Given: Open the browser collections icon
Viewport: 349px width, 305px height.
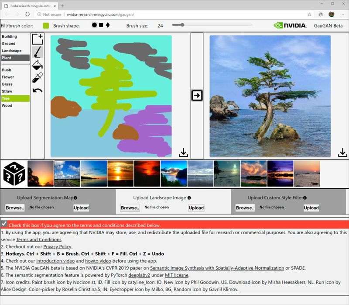Looking at the screenshot, I should click(x=321, y=14).
